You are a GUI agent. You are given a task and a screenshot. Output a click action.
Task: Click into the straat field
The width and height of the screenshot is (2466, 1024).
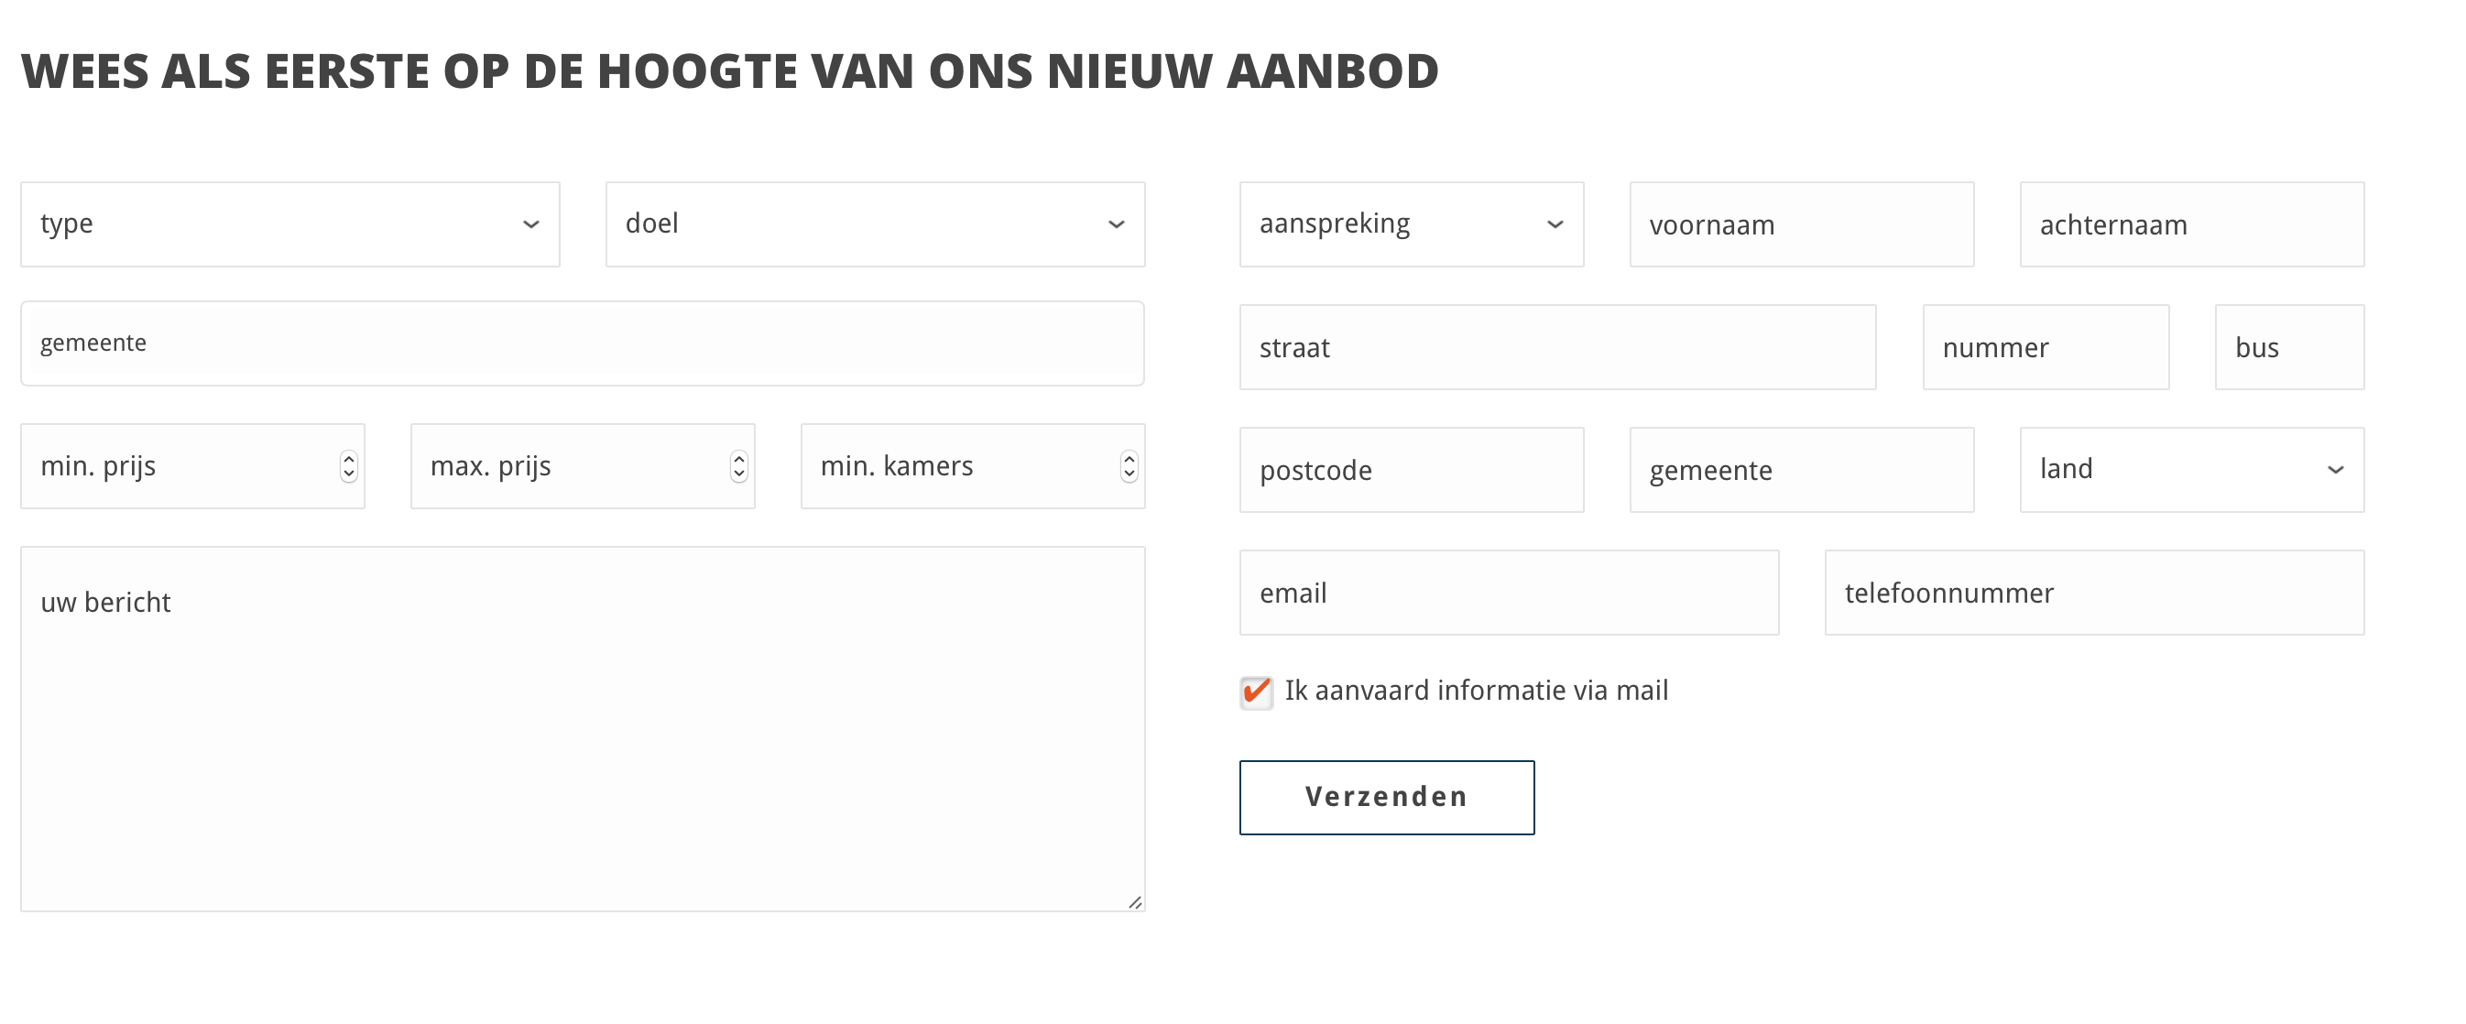1557,346
